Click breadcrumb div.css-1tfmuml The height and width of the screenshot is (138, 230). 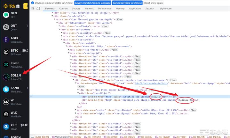coord(92,137)
